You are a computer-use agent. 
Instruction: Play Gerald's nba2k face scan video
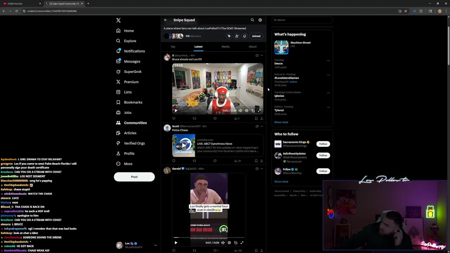176,243
